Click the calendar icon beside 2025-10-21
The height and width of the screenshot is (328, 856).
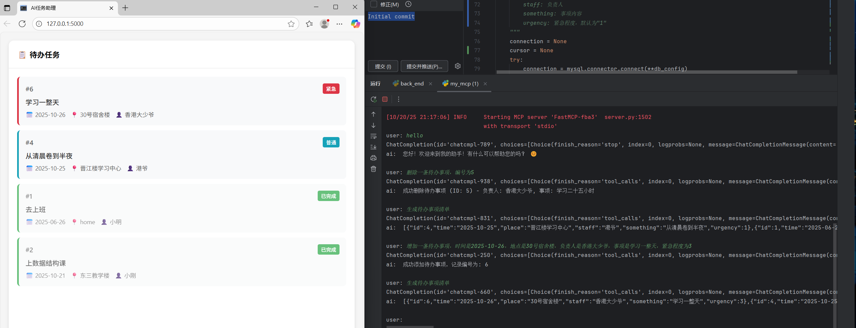(x=29, y=276)
